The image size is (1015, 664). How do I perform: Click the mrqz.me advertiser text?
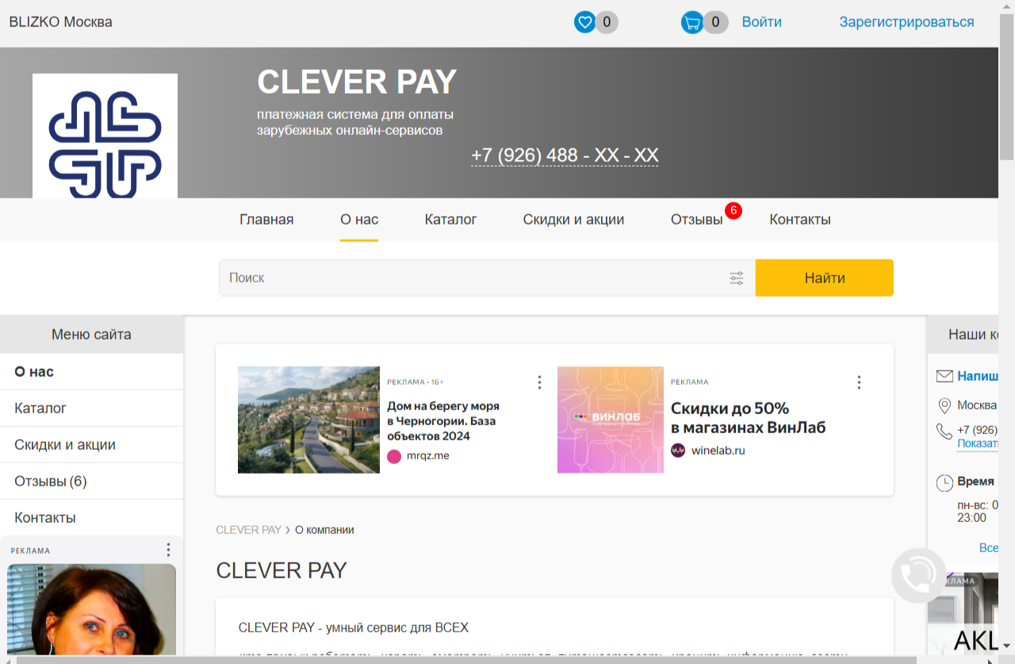[429, 456]
